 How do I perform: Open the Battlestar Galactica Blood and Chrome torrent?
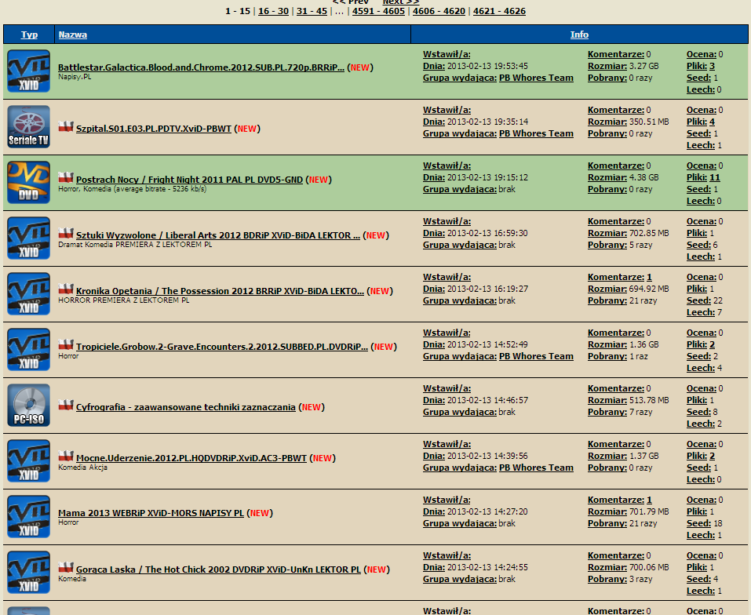(201, 67)
